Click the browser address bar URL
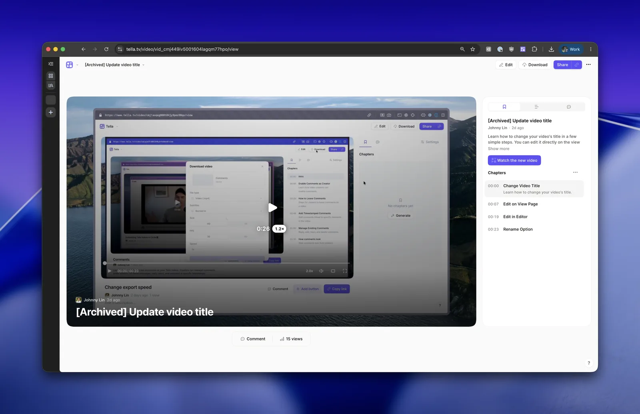The height and width of the screenshot is (414, 640). (x=182, y=49)
